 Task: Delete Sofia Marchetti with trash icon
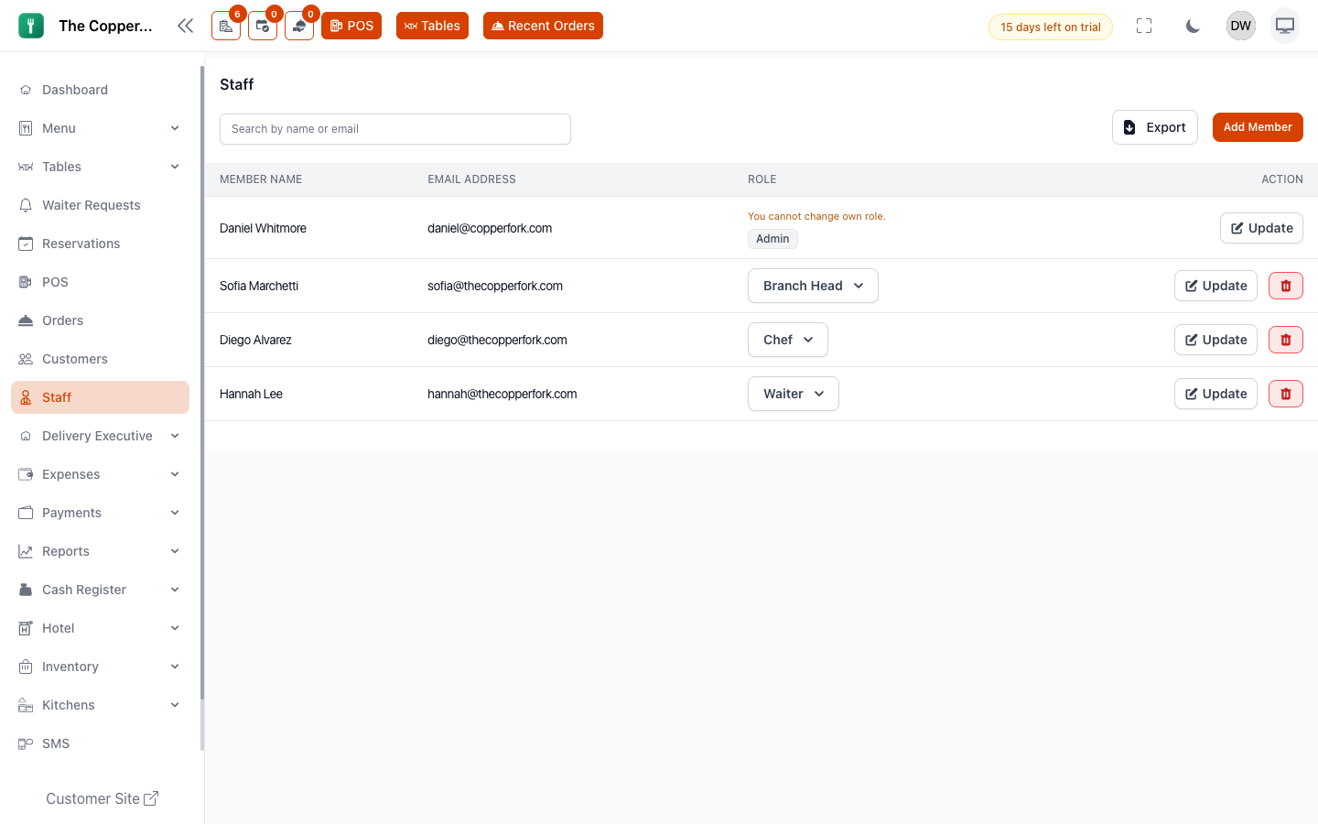pyautogui.click(x=1286, y=286)
